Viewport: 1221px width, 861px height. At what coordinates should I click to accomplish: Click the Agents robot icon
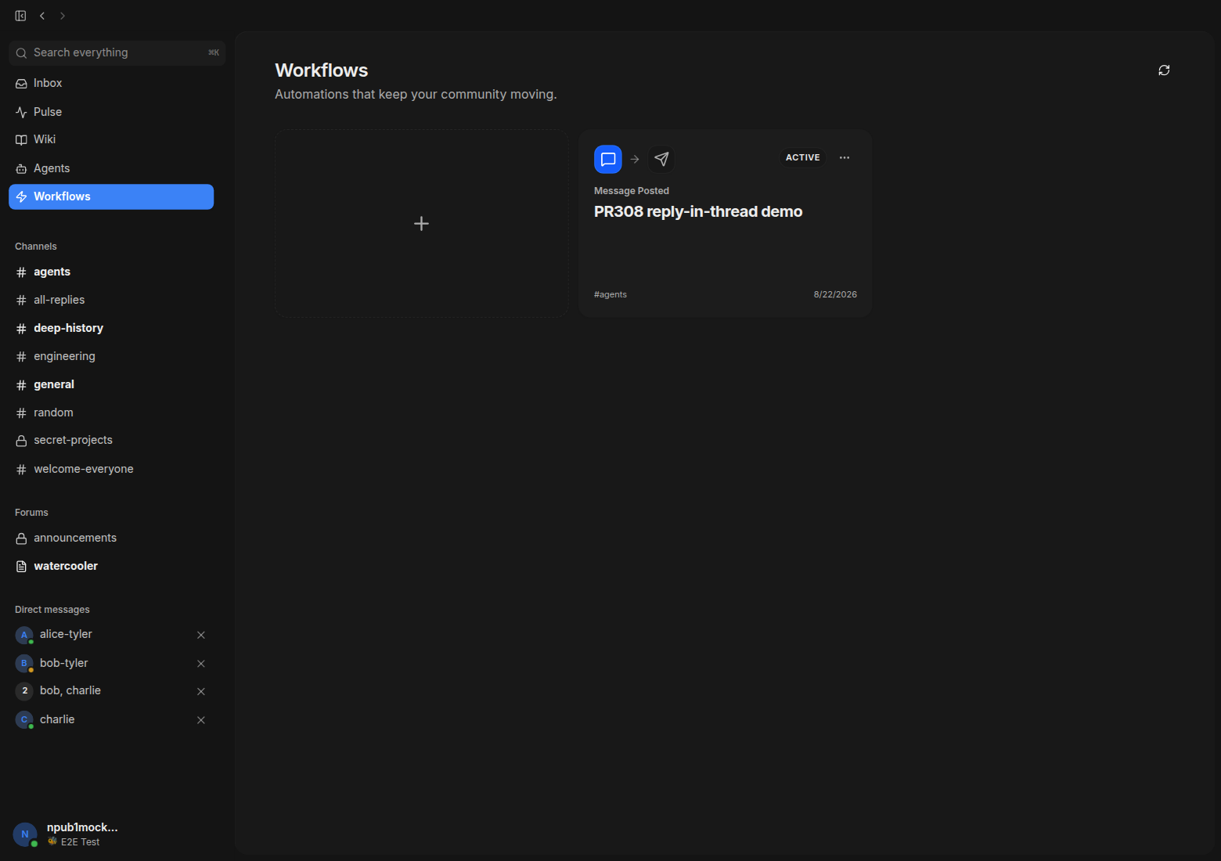point(21,168)
